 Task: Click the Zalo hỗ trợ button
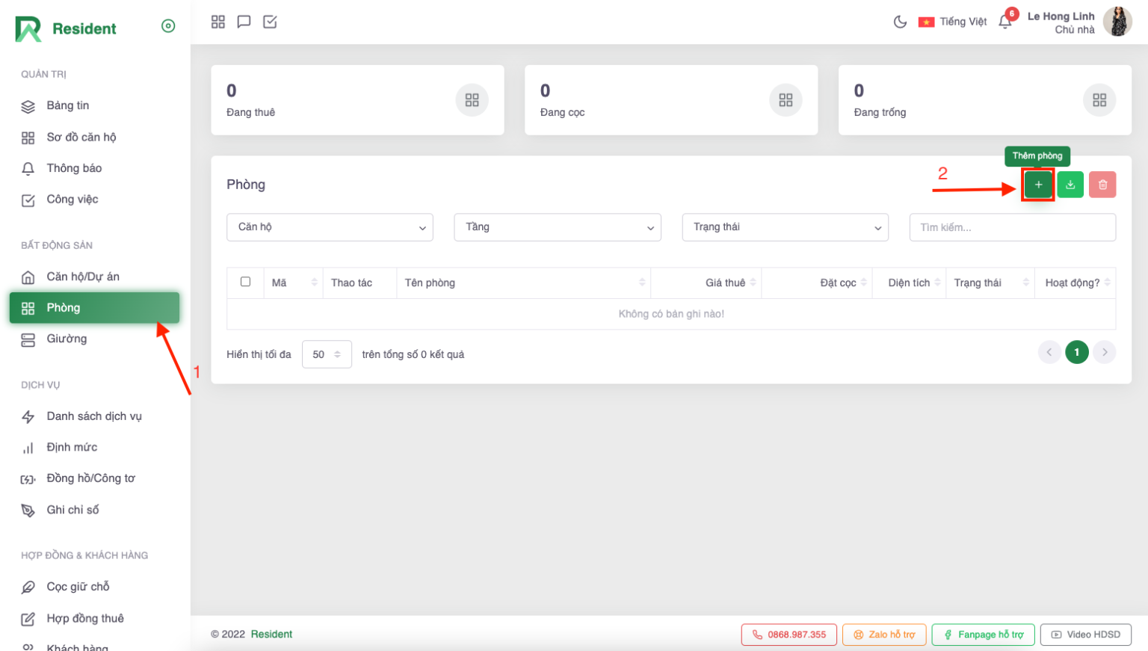tap(884, 635)
